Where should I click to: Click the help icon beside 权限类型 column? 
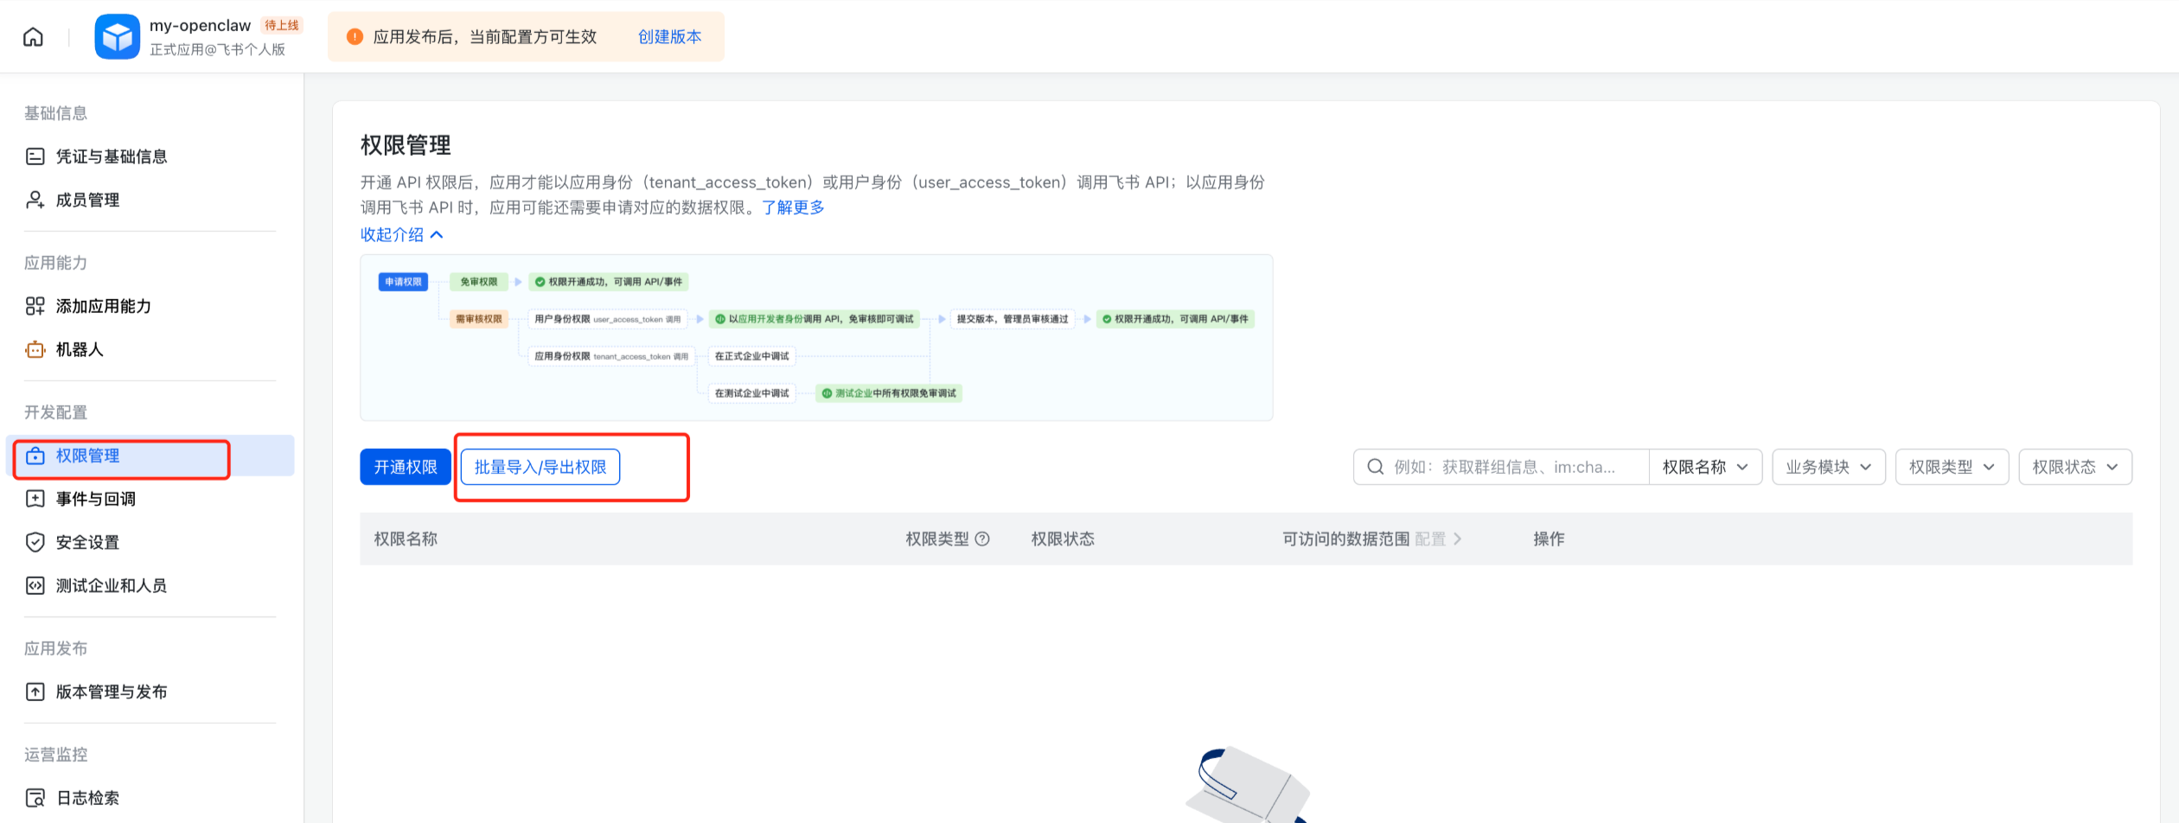(x=982, y=539)
